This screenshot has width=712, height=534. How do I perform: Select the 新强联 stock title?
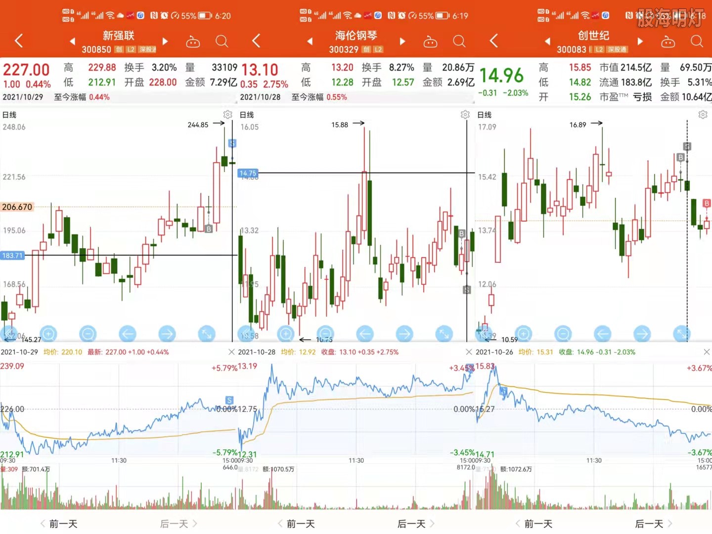pos(119,36)
